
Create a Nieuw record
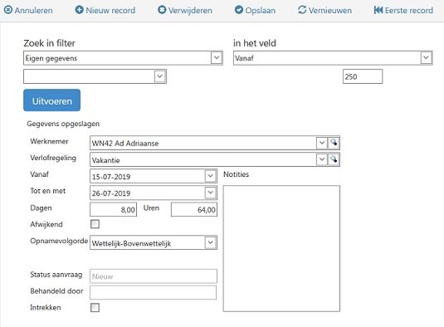click(x=110, y=11)
